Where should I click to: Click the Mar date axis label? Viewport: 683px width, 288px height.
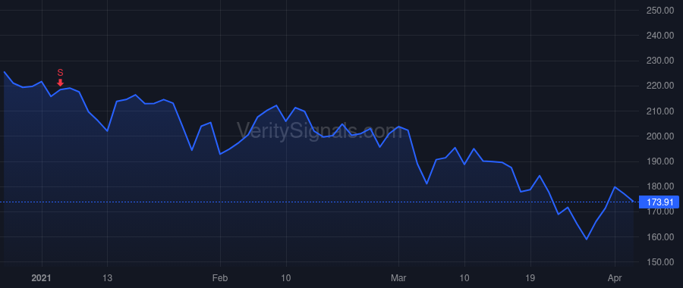point(398,278)
